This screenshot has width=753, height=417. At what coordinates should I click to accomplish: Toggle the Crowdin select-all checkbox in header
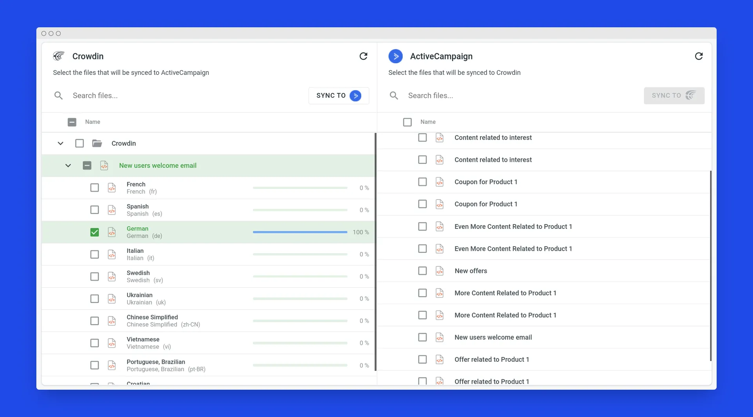coord(72,122)
